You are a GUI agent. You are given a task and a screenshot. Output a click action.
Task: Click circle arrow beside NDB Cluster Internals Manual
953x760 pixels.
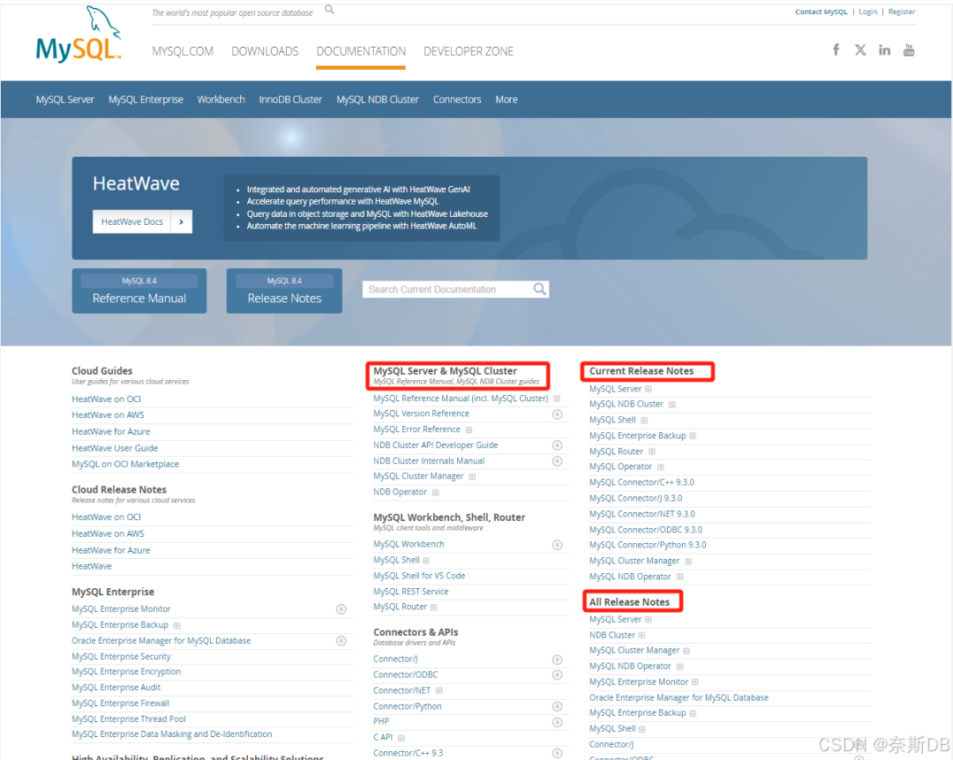pos(557,461)
